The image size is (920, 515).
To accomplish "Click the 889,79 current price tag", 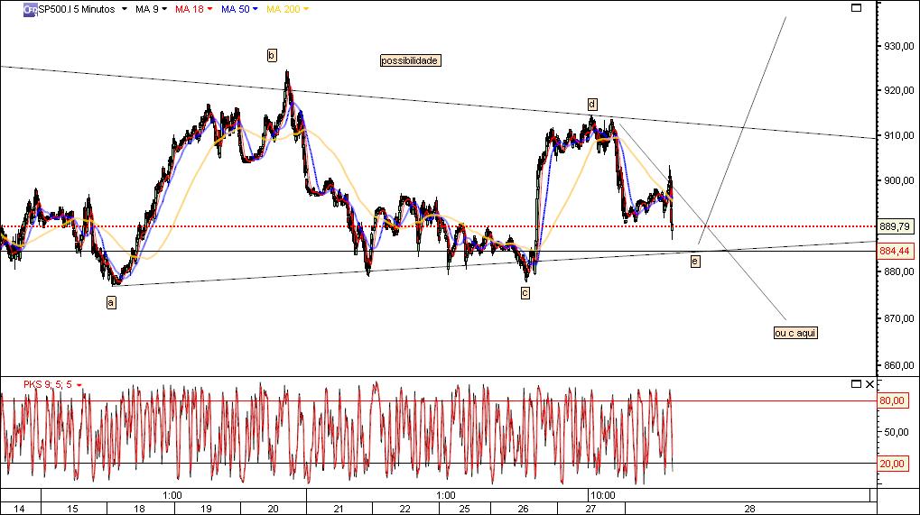I will click(896, 226).
